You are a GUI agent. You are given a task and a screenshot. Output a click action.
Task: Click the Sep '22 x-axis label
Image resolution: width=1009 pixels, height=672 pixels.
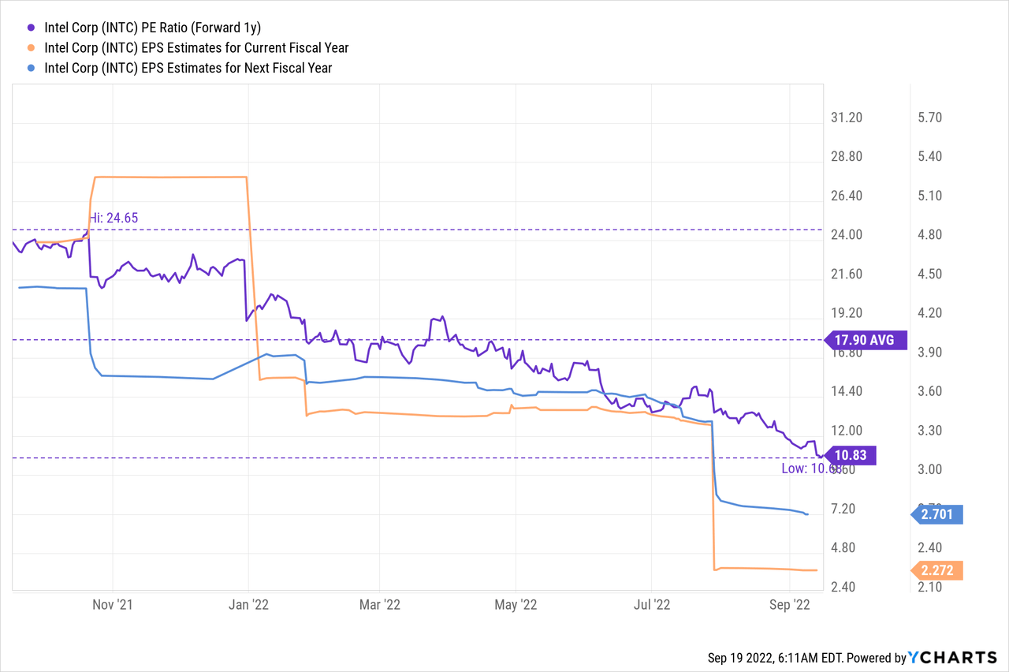click(790, 605)
